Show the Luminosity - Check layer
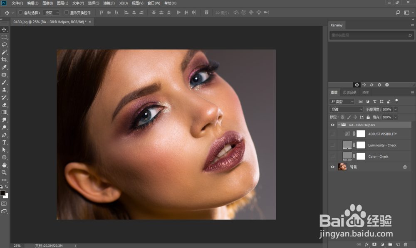416x248 pixels. [332, 145]
